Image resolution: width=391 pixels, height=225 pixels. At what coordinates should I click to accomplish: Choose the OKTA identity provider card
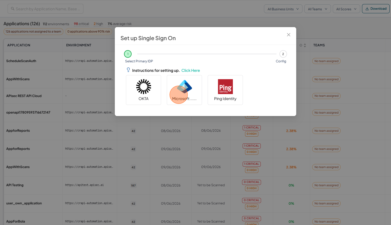point(144,90)
